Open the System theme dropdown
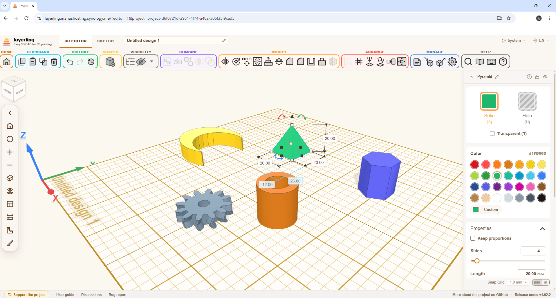 pos(514,41)
